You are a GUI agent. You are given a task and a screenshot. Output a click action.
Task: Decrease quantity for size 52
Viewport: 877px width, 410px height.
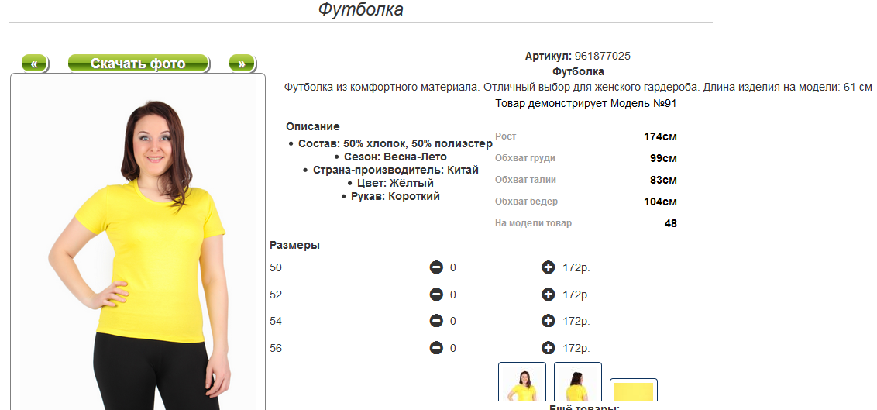pyautogui.click(x=436, y=295)
